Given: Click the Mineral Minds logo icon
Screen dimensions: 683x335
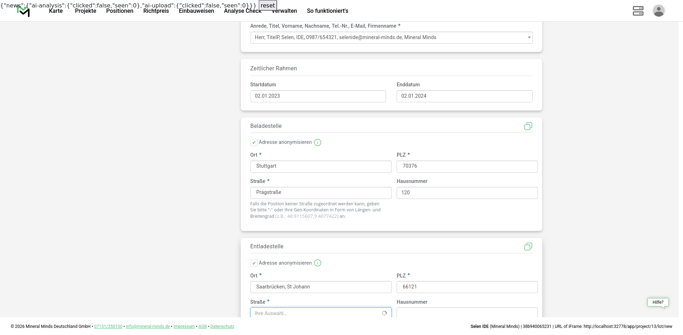Looking at the screenshot, I should click(23, 11).
